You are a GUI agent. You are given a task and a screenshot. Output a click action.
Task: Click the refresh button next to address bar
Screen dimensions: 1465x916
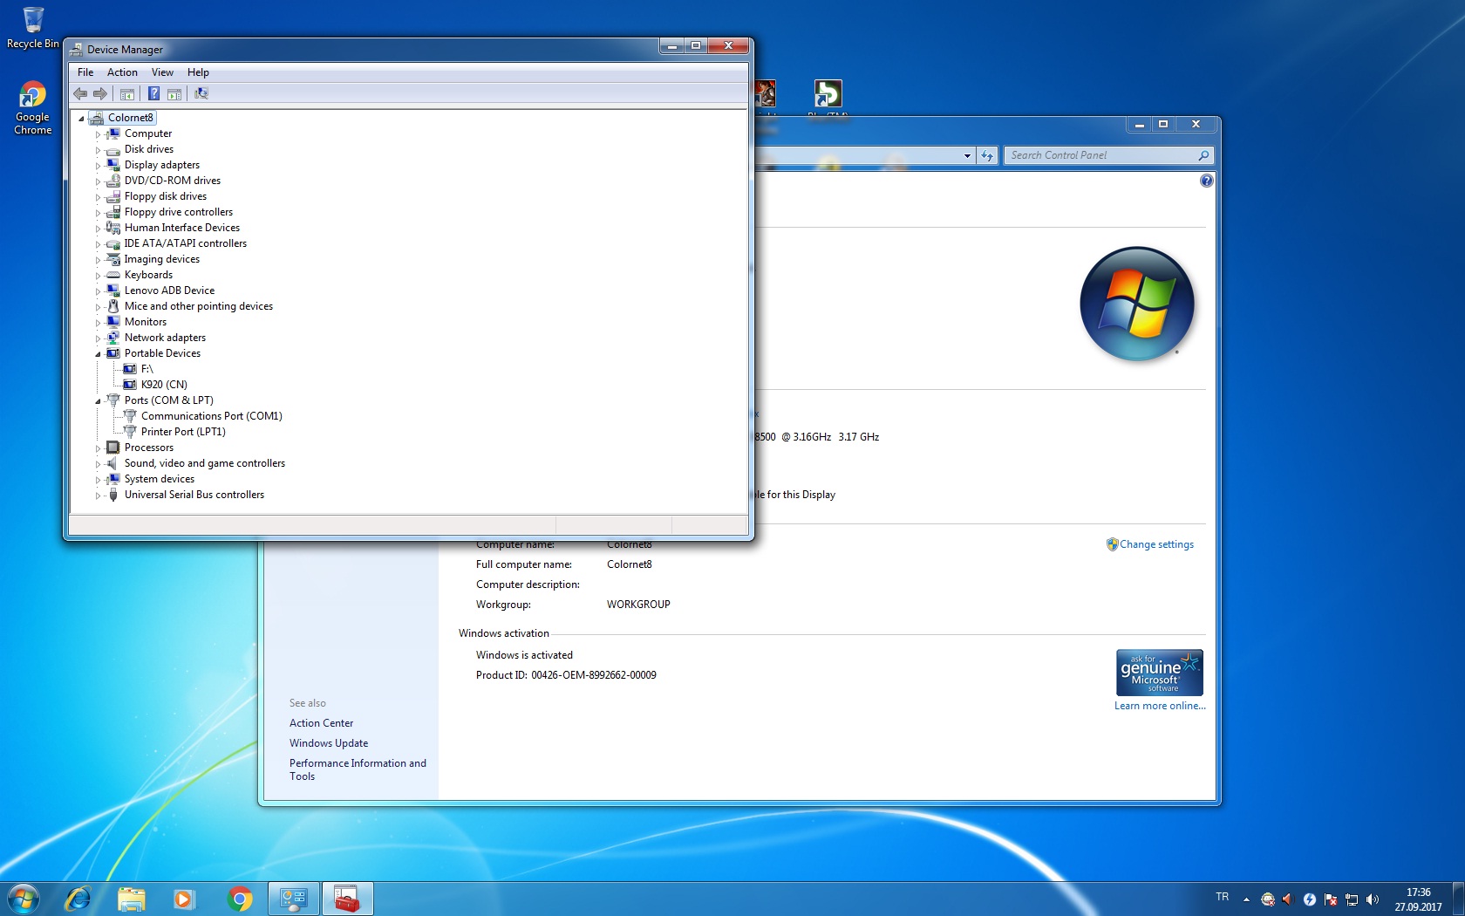point(986,155)
